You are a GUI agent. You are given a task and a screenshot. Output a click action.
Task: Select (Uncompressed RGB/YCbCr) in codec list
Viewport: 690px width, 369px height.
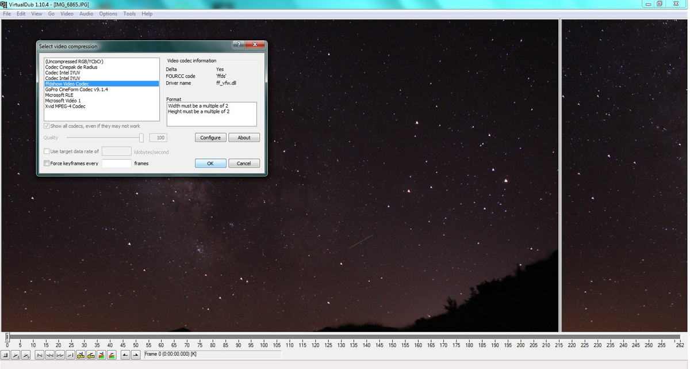tap(102, 62)
